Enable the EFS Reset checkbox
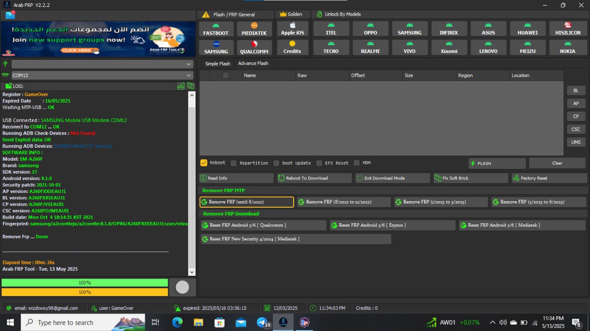 pos(319,163)
